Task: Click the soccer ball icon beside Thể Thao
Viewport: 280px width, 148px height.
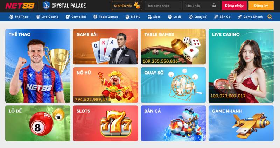Action: [x=11, y=17]
